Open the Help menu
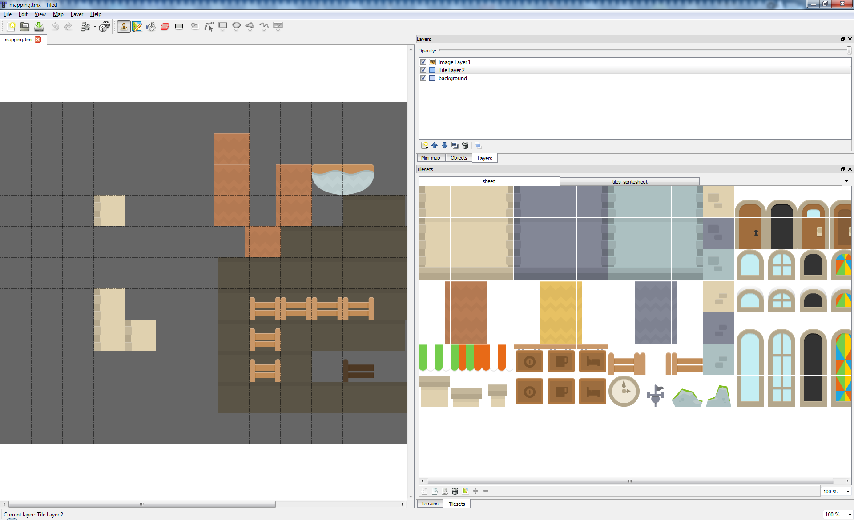The height and width of the screenshot is (520, 854). [x=96, y=14]
